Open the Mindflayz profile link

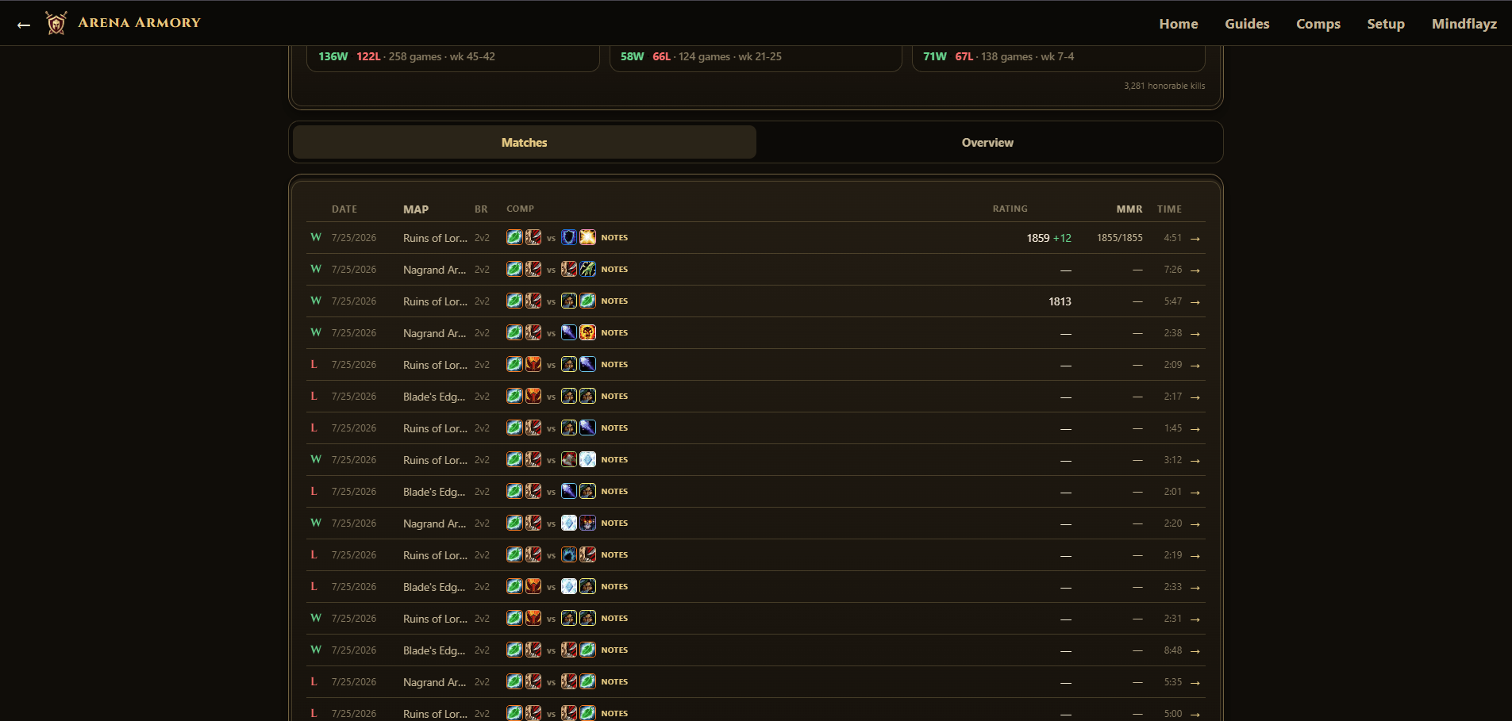pos(1464,24)
